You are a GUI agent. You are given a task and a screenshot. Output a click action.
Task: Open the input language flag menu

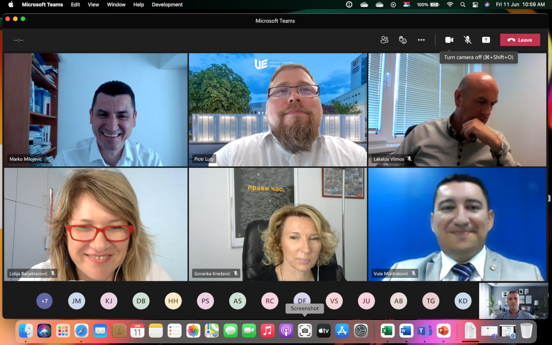pyautogui.click(x=407, y=5)
